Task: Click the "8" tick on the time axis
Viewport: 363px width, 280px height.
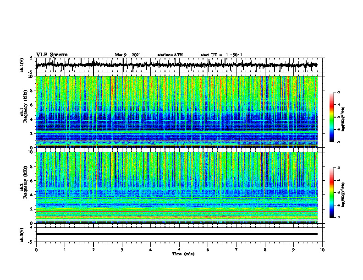Action: [265, 250]
